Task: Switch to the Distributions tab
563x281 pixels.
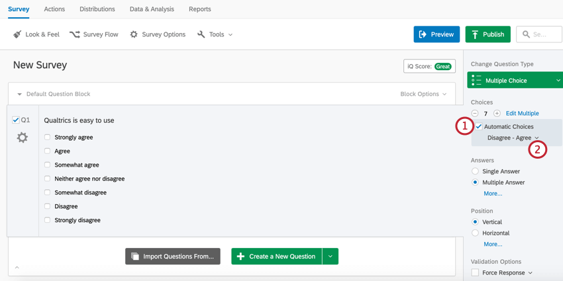Action: point(97,9)
